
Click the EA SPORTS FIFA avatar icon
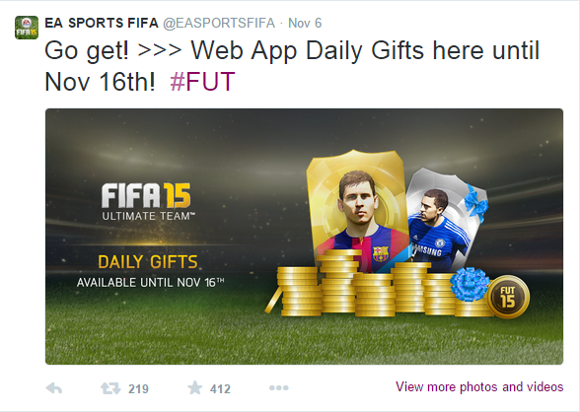click(27, 28)
